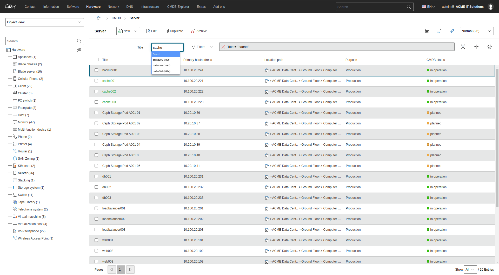
Task: Open the Add-ons menu
Action: point(219,7)
